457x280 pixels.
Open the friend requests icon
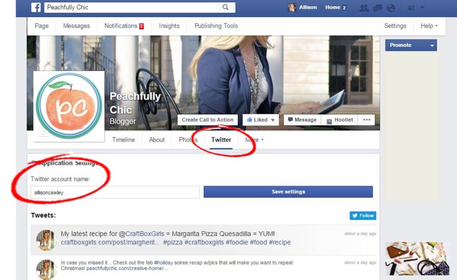(364, 8)
